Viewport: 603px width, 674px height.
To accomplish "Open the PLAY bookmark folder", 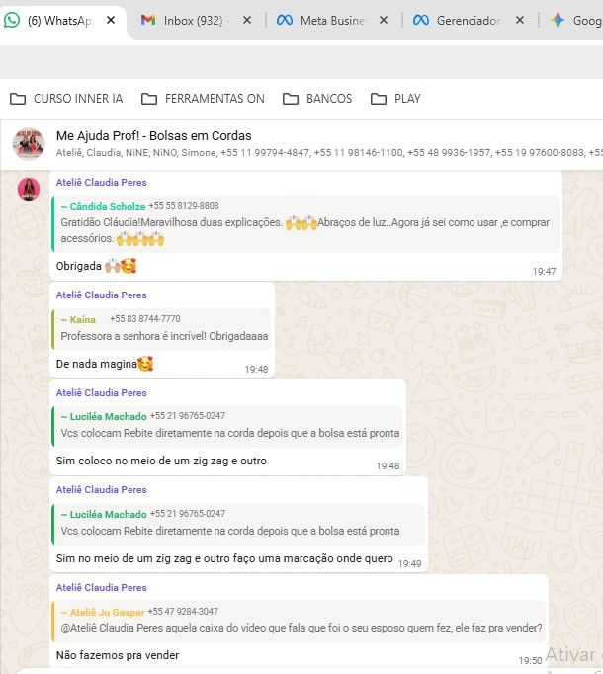I will tap(395, 99).
